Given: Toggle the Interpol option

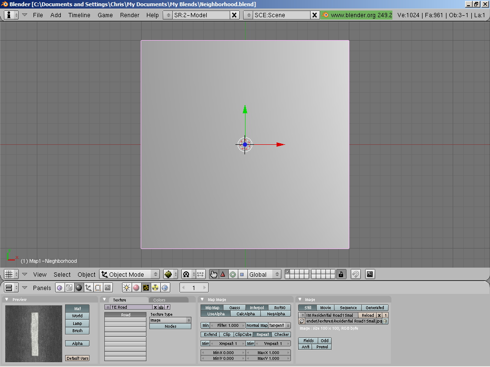Looking at the screenshot, I should (257, 308).
